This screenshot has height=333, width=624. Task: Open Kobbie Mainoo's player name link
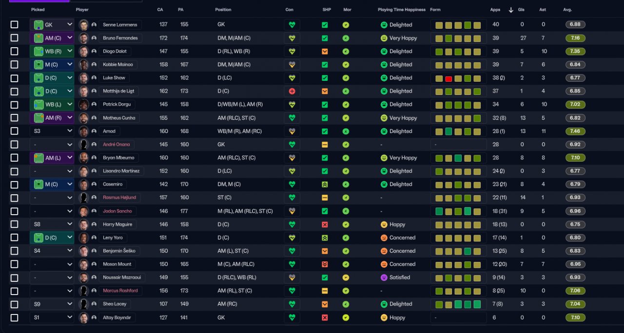[118, 65]
